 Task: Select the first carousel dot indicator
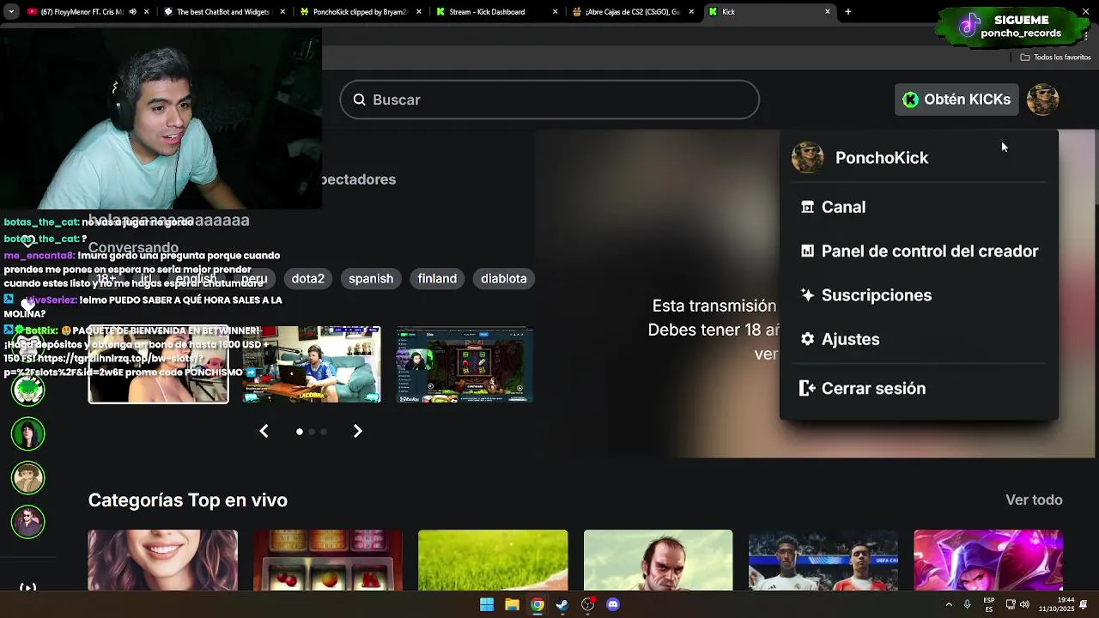(300, 432)
